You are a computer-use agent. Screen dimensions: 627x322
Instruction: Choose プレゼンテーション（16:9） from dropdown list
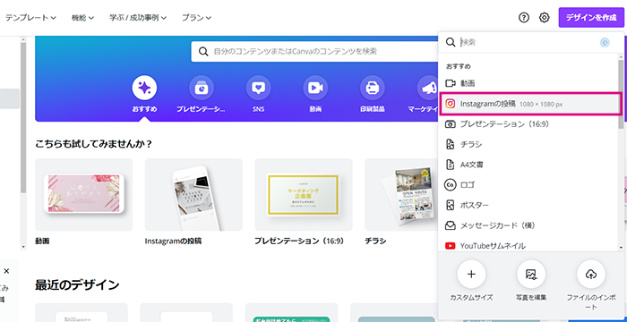(x=528, y=123)
